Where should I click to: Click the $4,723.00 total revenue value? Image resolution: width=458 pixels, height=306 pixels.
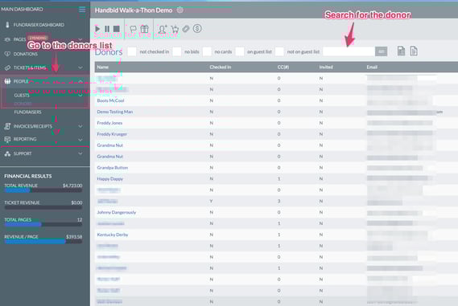coord(72,186)
